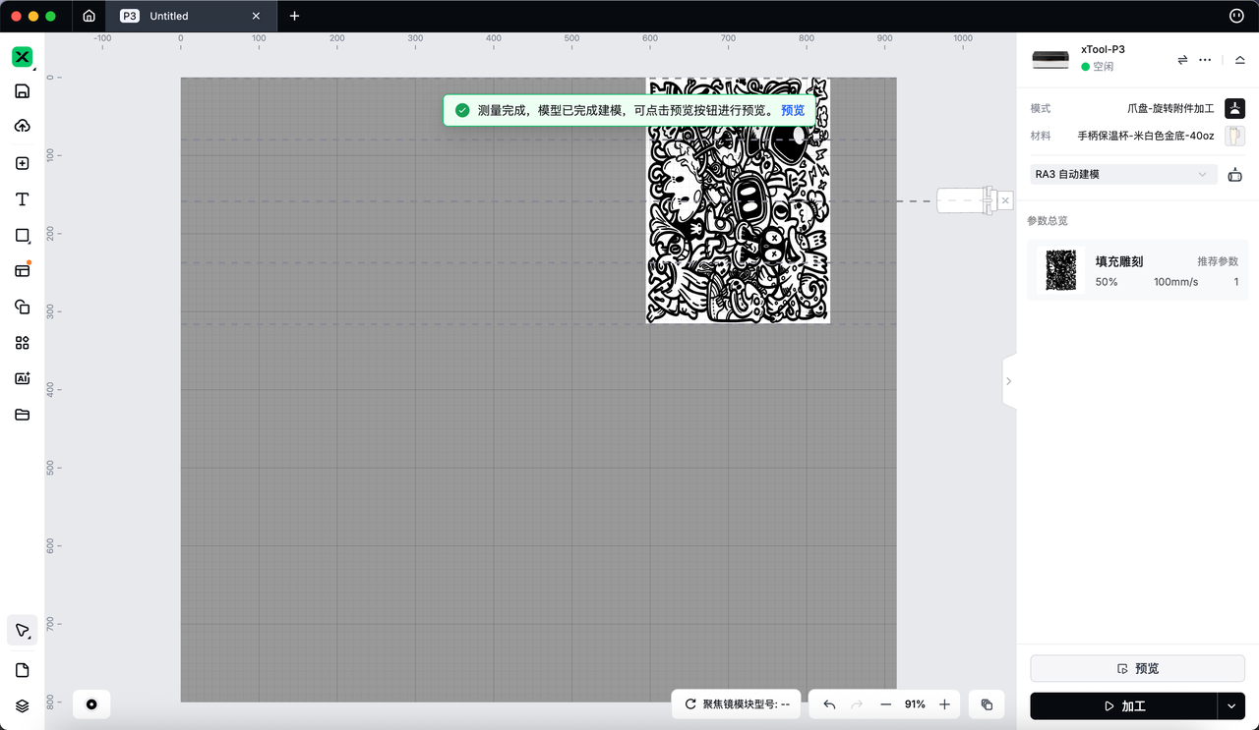Toggle the camera circle button at bottom-left

[91, 704]
